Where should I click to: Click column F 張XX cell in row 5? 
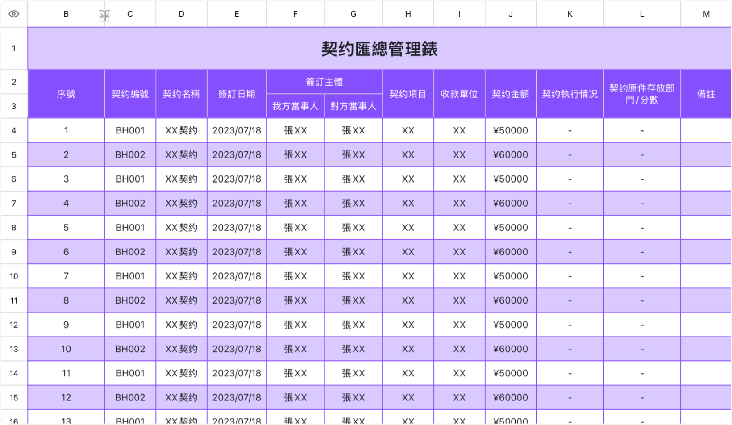pos(295,154)
